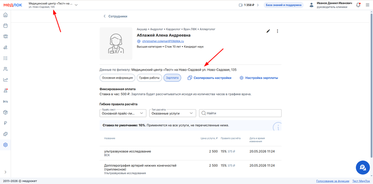Click the Дата и время изменения header
The height and width of the screenshot is (184, 373).
(257, 140)
